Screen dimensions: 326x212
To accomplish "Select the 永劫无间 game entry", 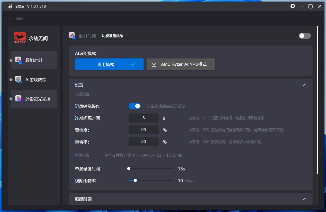I will coord(34,38).
